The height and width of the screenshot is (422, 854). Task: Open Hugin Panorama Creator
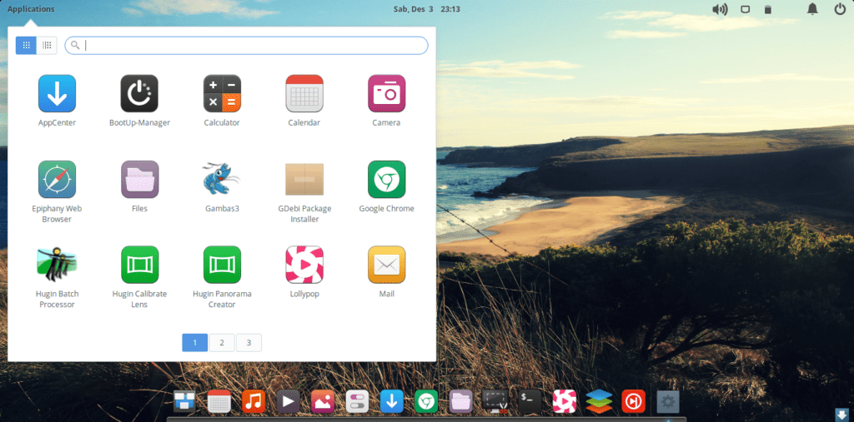[x=222, y=265]
